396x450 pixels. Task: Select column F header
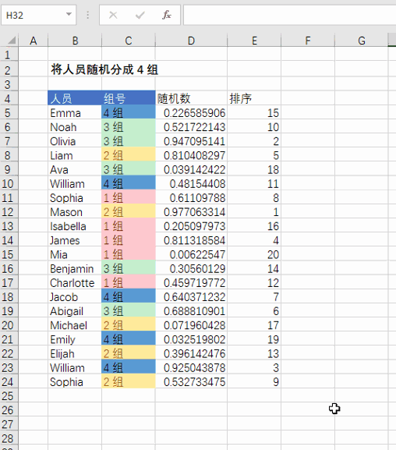[x=308, y=41]
